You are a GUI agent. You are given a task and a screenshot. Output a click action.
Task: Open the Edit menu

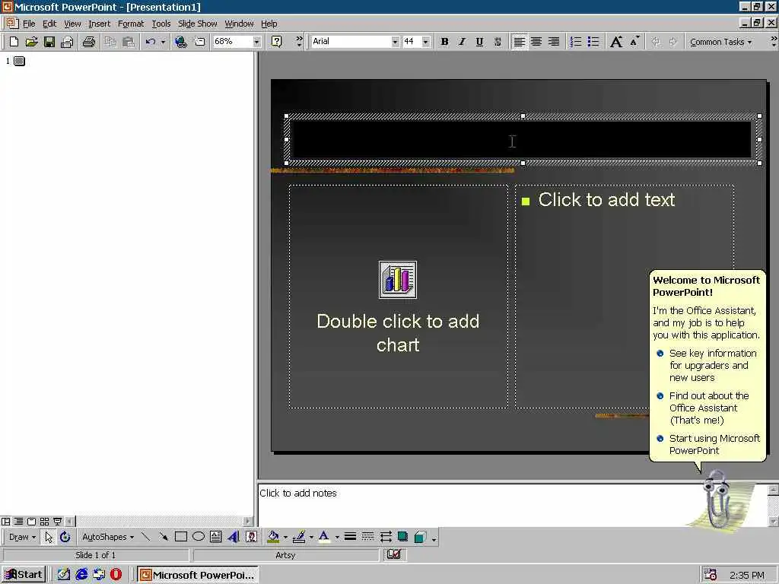(x=49, y=24)
